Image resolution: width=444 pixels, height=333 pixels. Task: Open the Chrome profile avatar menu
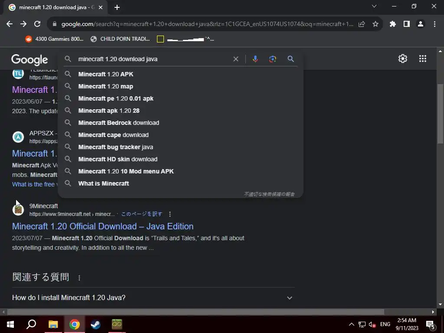(421, 24)
